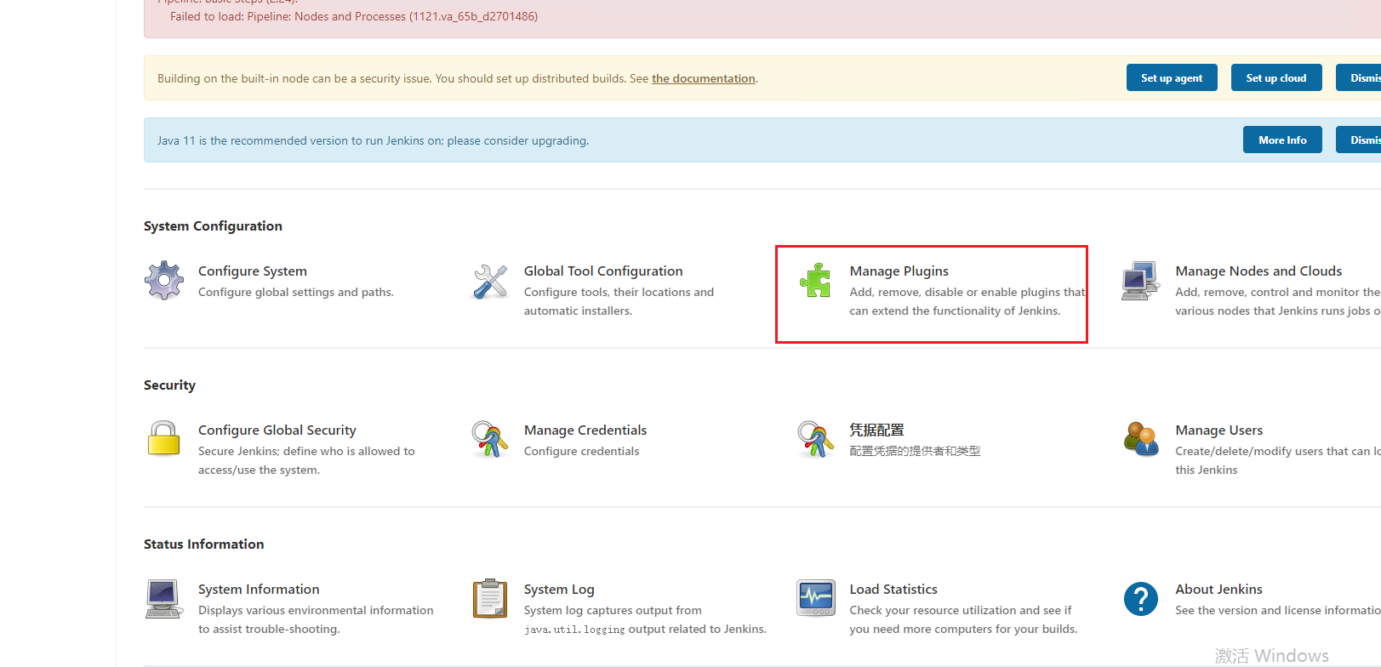The width and height of the screenshot is (1381, 667).
Task: Open Load Statistics link
Action: (x=893, y=589)
